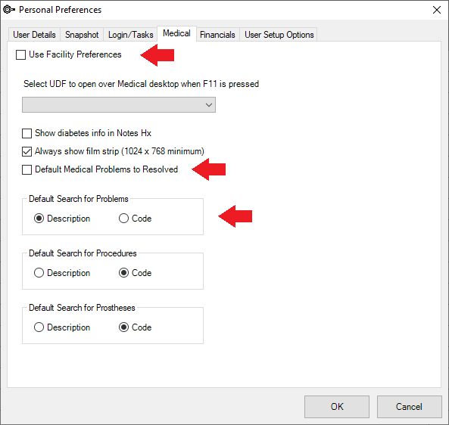This screenshot has width=449, height=425.
Task: Click the Personal Preferences app icon
Action: [x=8, y=9]
